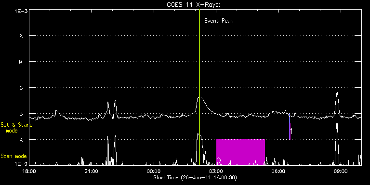Click the 03:00 time axis tick label
The width and height of the screenshot is (370, 185).
coord(216,171)
